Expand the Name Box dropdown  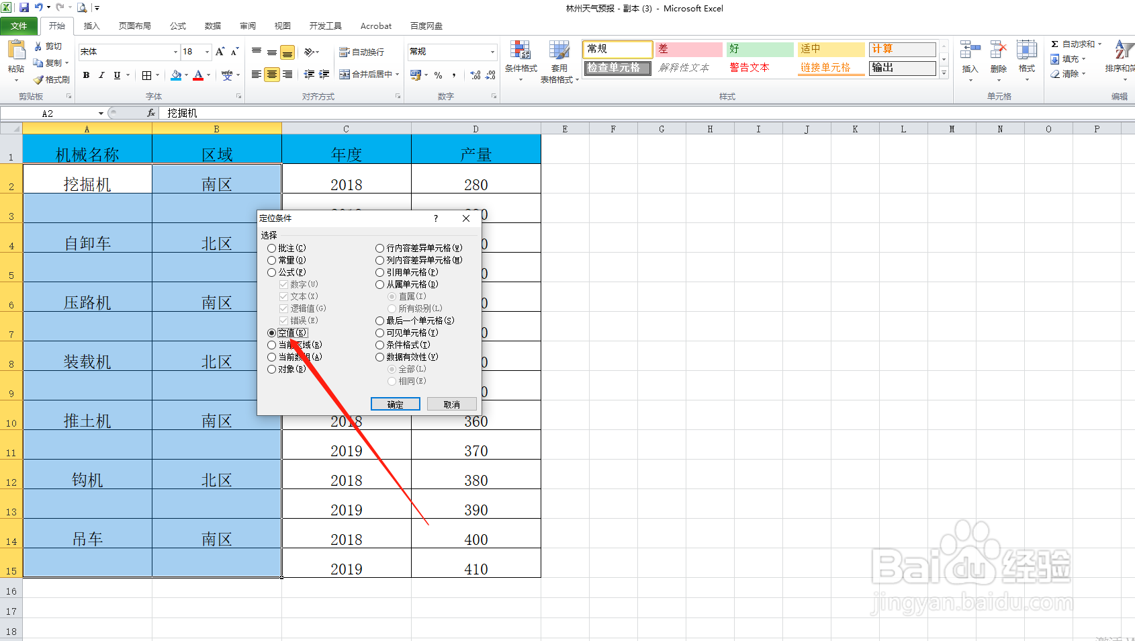coord(101,114)
